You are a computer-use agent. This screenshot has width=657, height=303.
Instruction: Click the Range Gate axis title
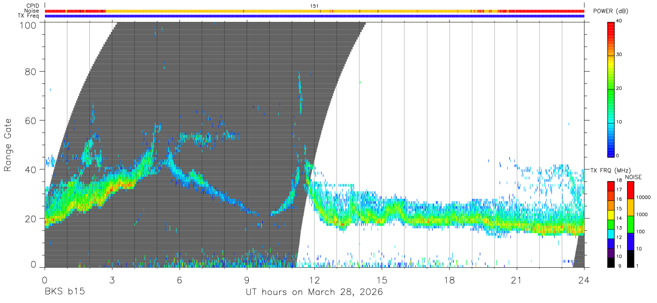click(x=8, y=145)
